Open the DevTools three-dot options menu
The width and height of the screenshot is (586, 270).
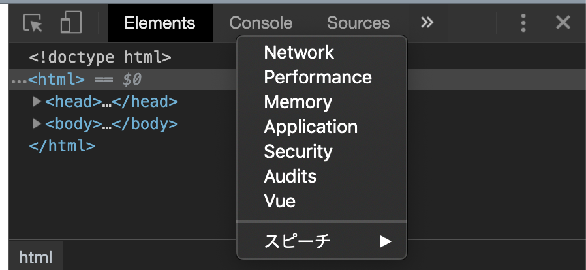coord(523,23)
